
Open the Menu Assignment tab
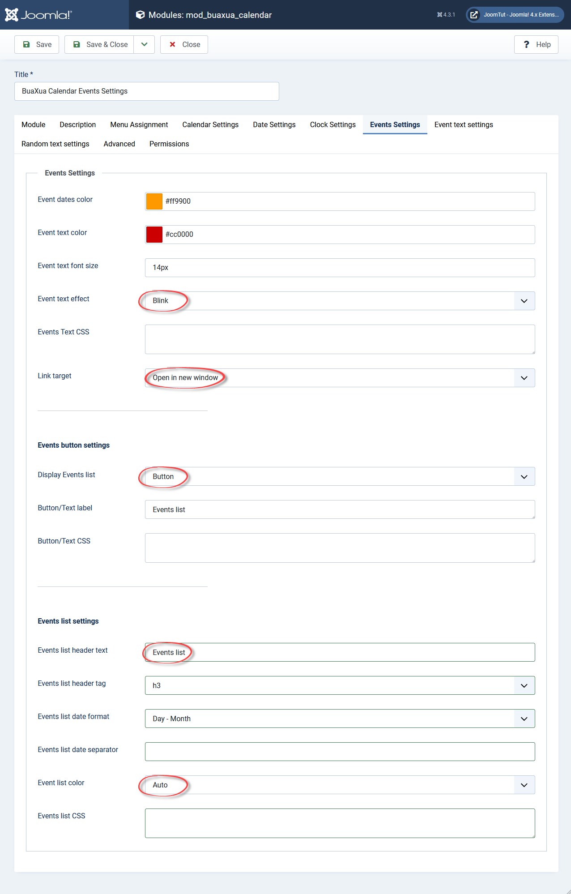point(139,124)
